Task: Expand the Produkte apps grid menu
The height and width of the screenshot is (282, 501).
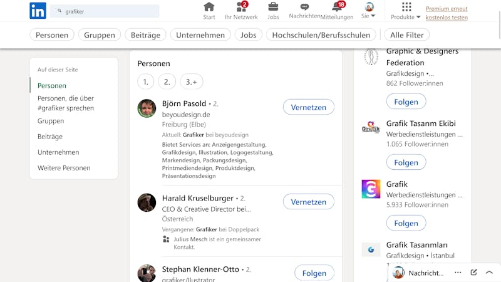Action: click(406, 11)
